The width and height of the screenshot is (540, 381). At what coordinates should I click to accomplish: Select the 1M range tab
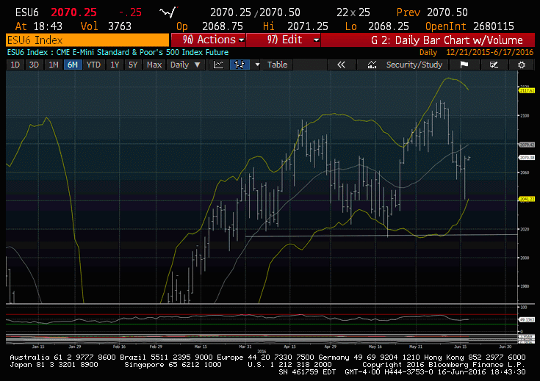pos(53,65)
